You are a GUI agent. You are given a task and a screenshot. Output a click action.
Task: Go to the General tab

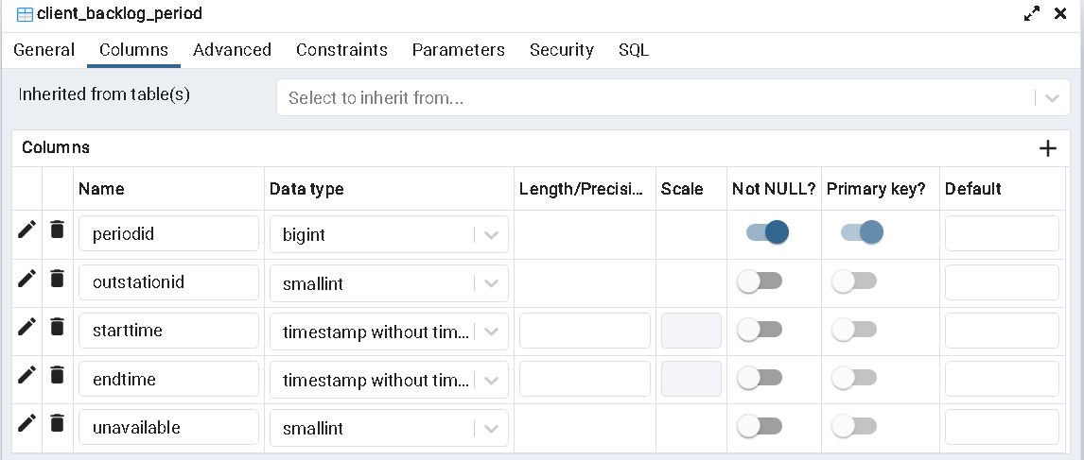pyautogui.click(x=44, y=50)
